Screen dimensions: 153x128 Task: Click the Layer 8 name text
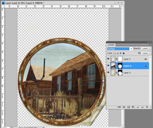tap(127, 66)
